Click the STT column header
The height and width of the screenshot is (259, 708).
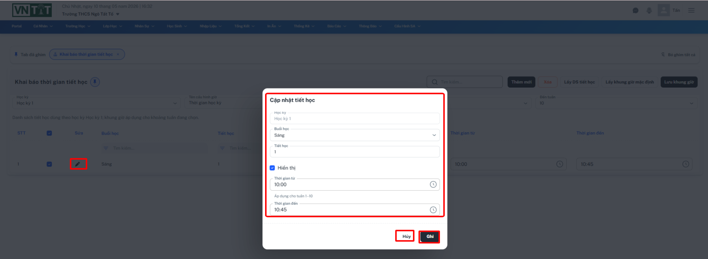(x=21, y=133)
